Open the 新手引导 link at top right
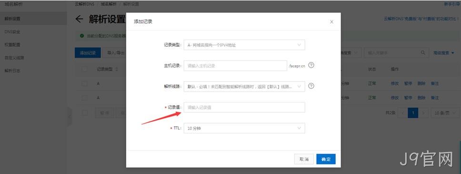The width and height of the screenshot is (461, 174). 452,4
